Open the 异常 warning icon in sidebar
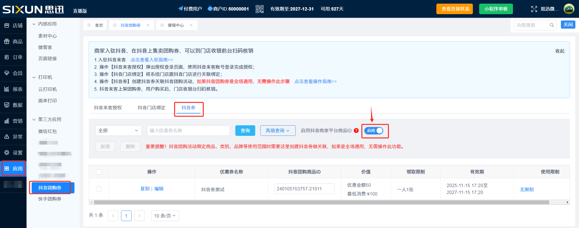 click(x=7, y=137)
